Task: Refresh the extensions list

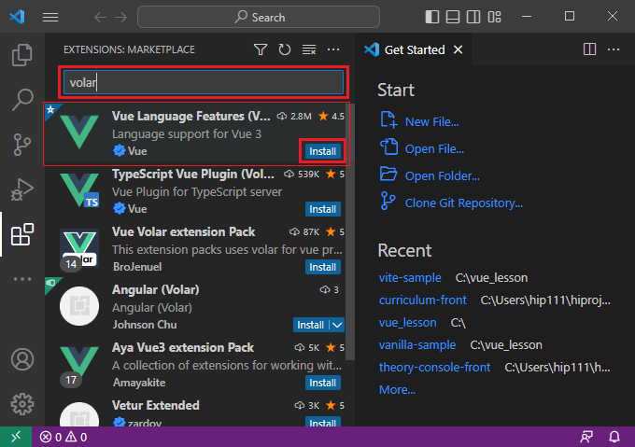Action: click(285, 49)
